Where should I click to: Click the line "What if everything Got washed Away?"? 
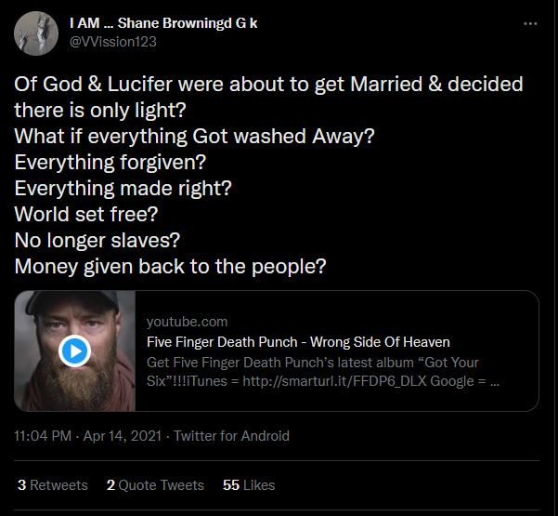pos(194,135)
